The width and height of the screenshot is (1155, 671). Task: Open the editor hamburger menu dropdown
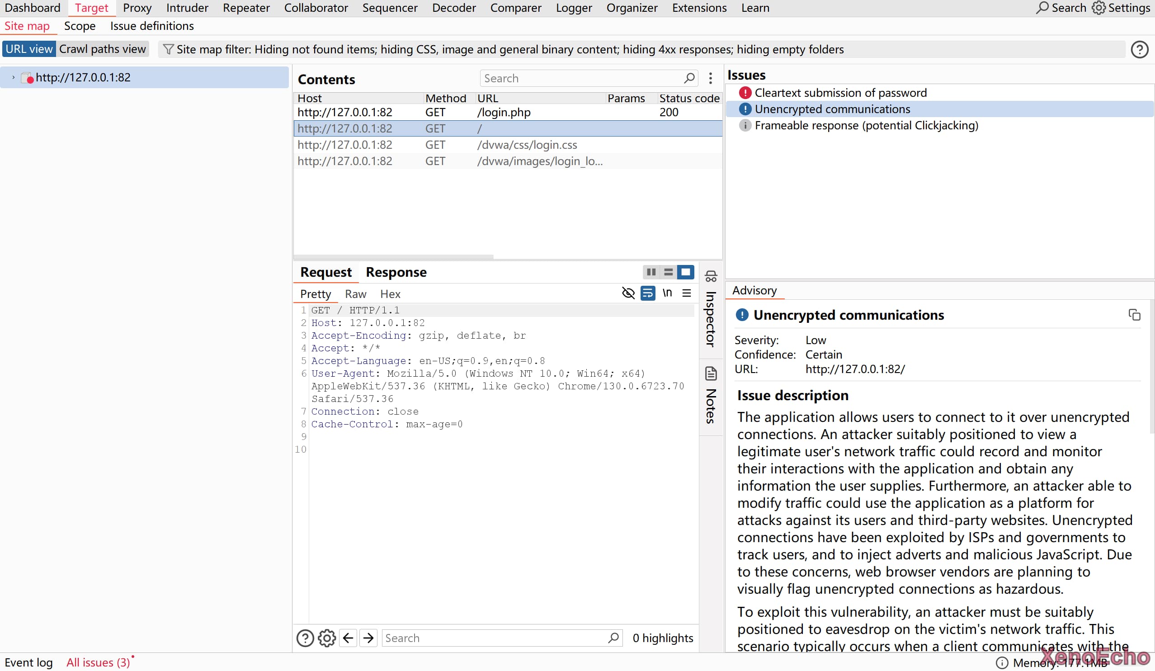(x=687, y=293)
